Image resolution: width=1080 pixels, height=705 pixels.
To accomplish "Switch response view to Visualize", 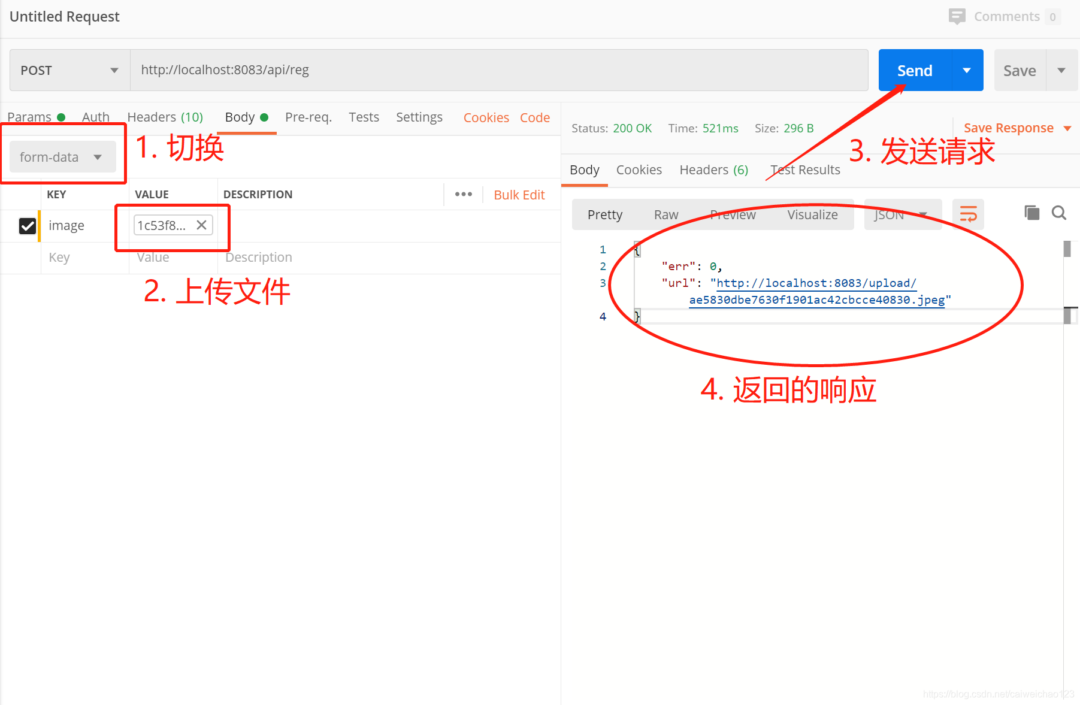I will point(812,214).
